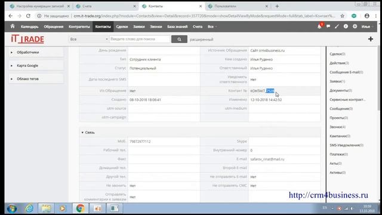Open Календарь in the navigation bar

tap(29, 26)
